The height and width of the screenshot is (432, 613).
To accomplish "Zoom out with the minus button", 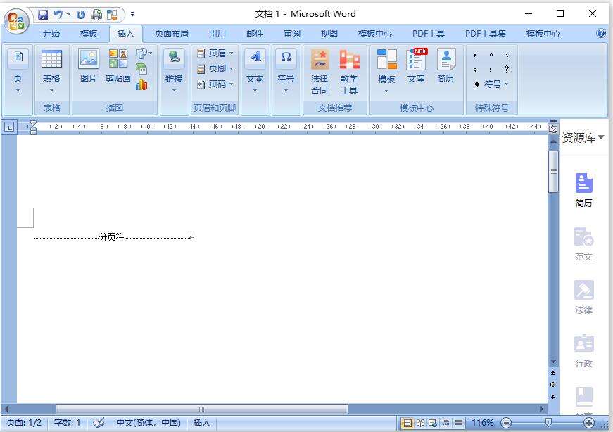I will click(506, 423).
